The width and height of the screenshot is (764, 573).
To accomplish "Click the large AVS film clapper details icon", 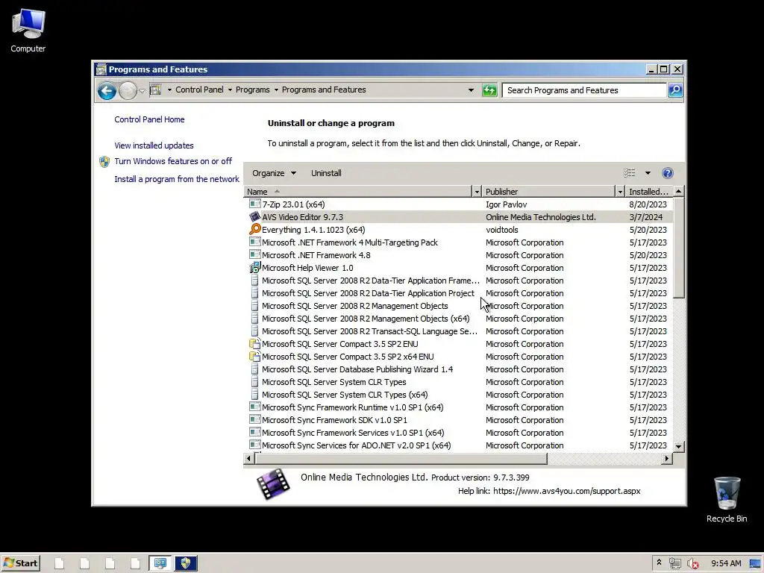I will (x=273, y=483).
